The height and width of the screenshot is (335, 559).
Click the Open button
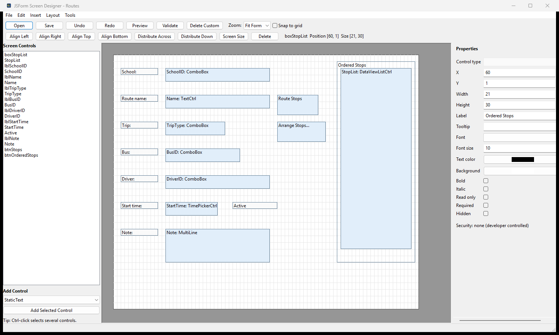point(19,26)
